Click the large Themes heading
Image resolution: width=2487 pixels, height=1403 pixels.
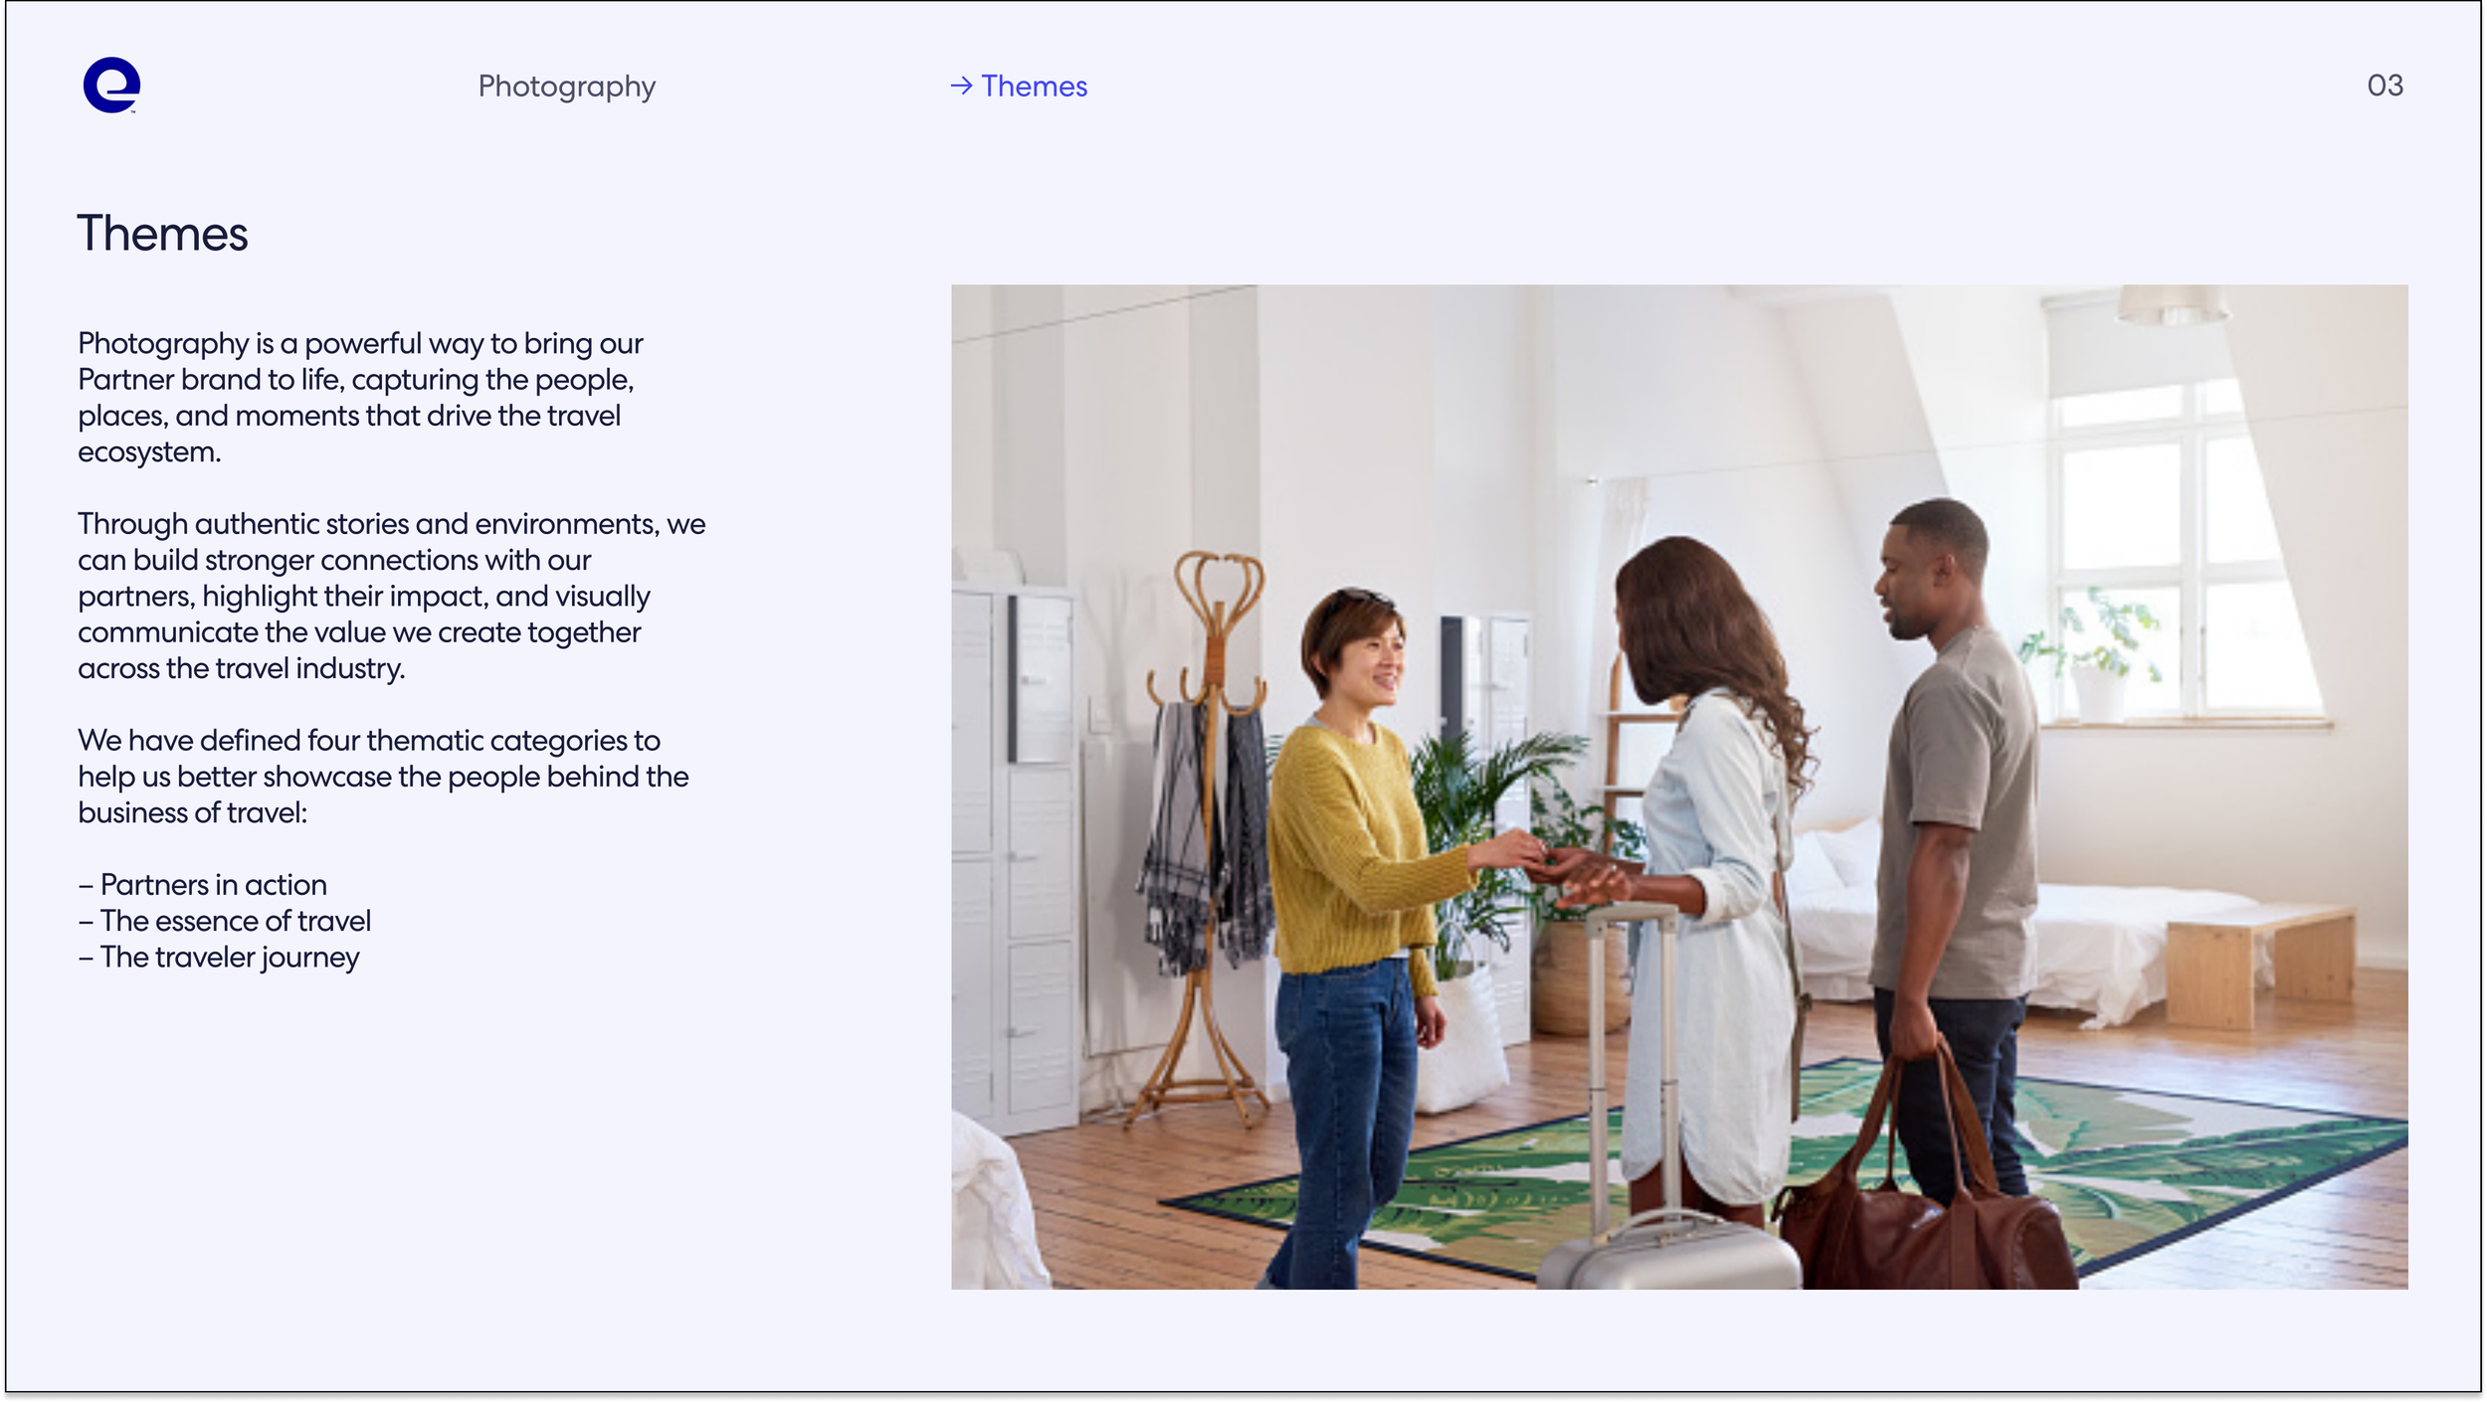click(x=162, y=234)
